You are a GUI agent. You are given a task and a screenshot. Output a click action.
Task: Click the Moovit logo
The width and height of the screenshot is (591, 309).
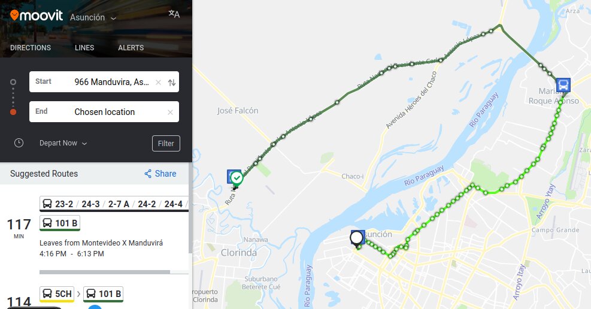tap(37, 16)
